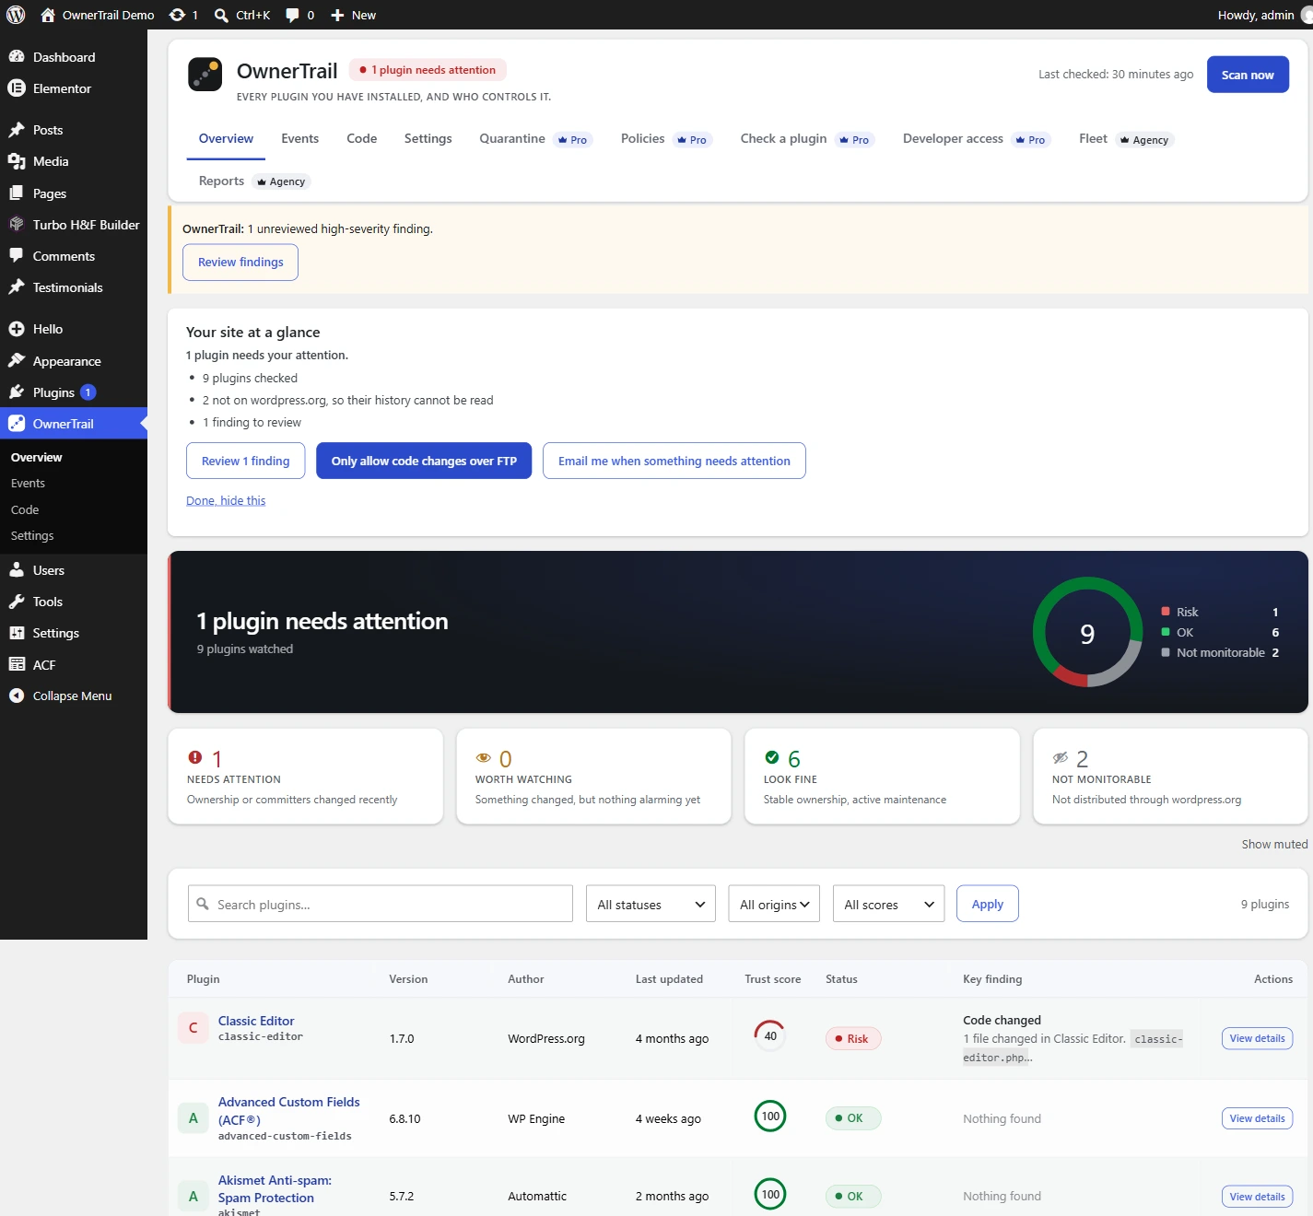1313x1216 pixels.
Task: Open the Howdy, admin account menu
Action: 1264,15
